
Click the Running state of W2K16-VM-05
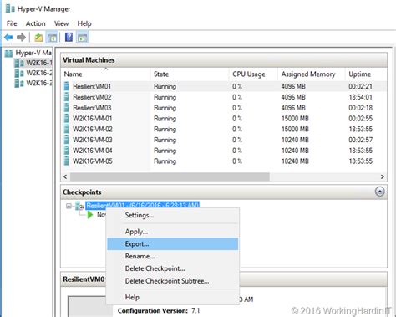pos(165,161)
